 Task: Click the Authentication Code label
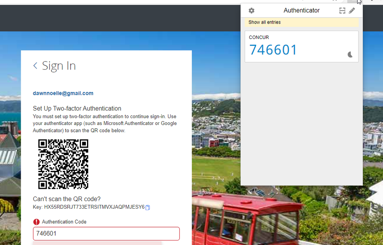64,222
